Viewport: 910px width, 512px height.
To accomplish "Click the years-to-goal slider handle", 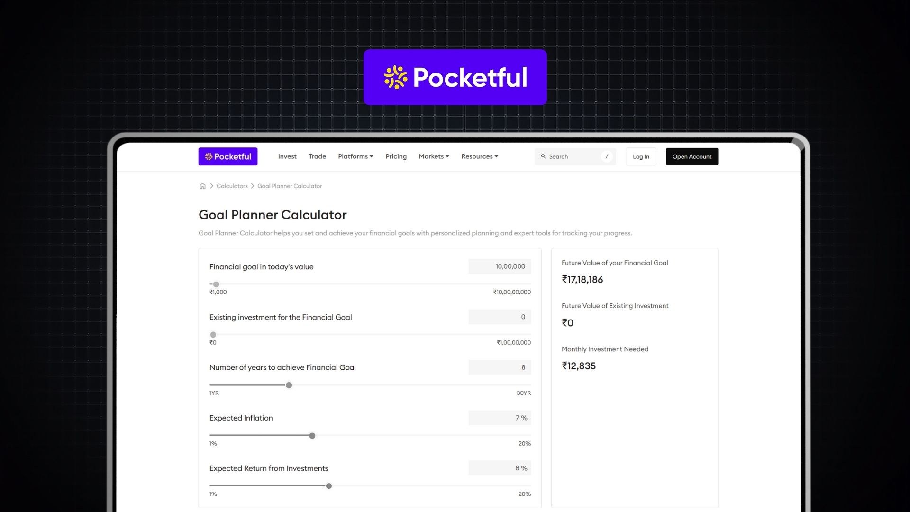I will (288, 385).
